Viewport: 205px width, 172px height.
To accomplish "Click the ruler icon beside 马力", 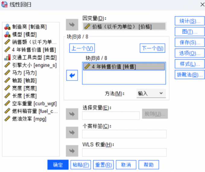I will 7,73.
